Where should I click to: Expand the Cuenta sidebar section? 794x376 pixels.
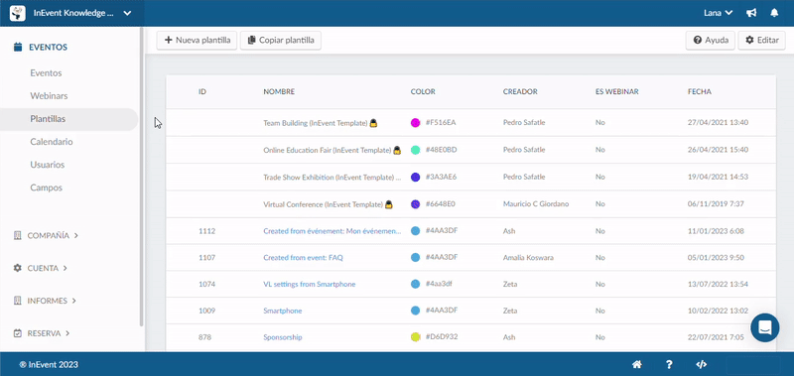pos(40,268)
